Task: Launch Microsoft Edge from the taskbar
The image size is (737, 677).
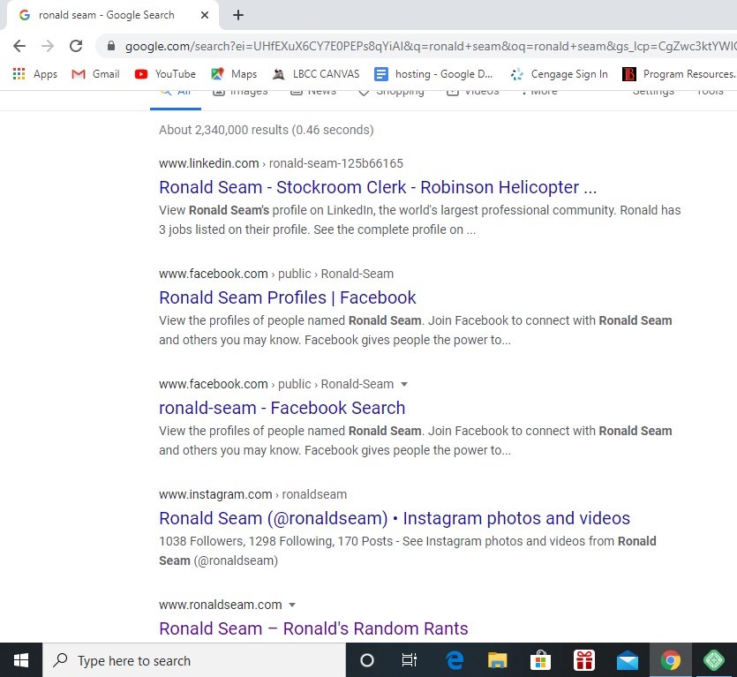Action: [x=455, y=660]
